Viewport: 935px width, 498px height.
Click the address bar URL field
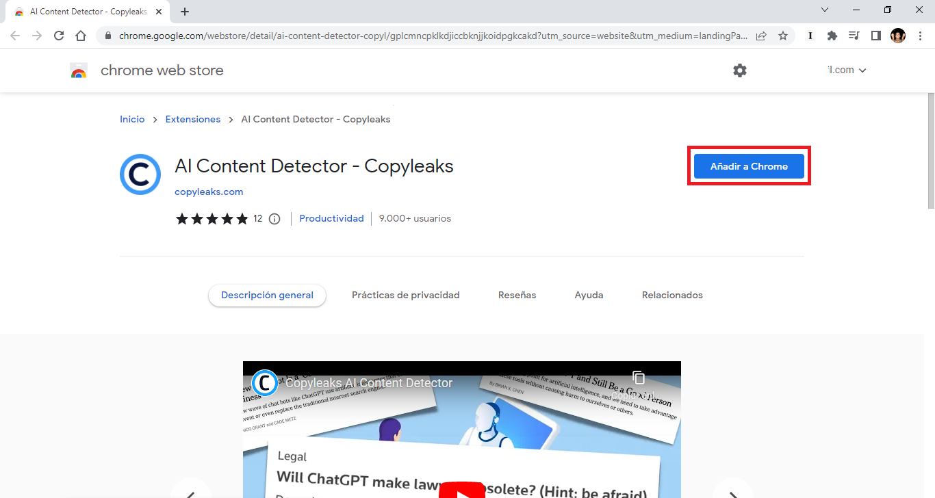click(433, 36)
